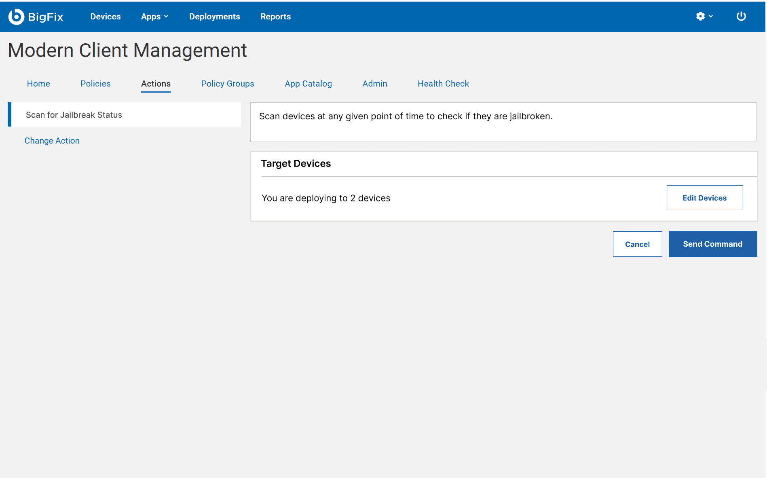
Task: Open the Health Check tab
Action: click(443, 84)
